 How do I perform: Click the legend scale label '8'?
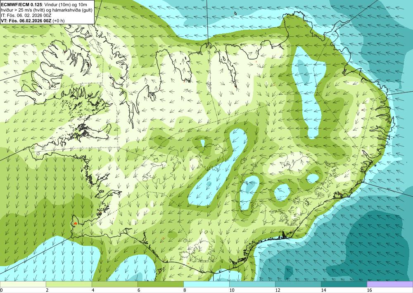pos(184,291)
